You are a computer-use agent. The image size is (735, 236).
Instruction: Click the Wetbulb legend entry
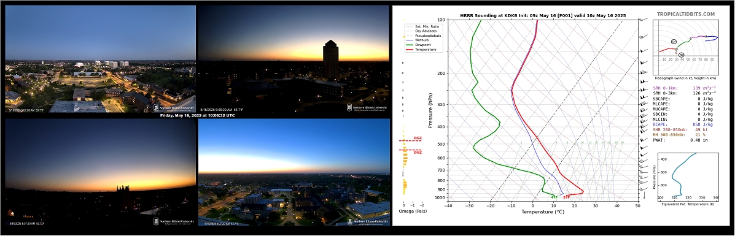pyautogui.click(x=420, y=40)
